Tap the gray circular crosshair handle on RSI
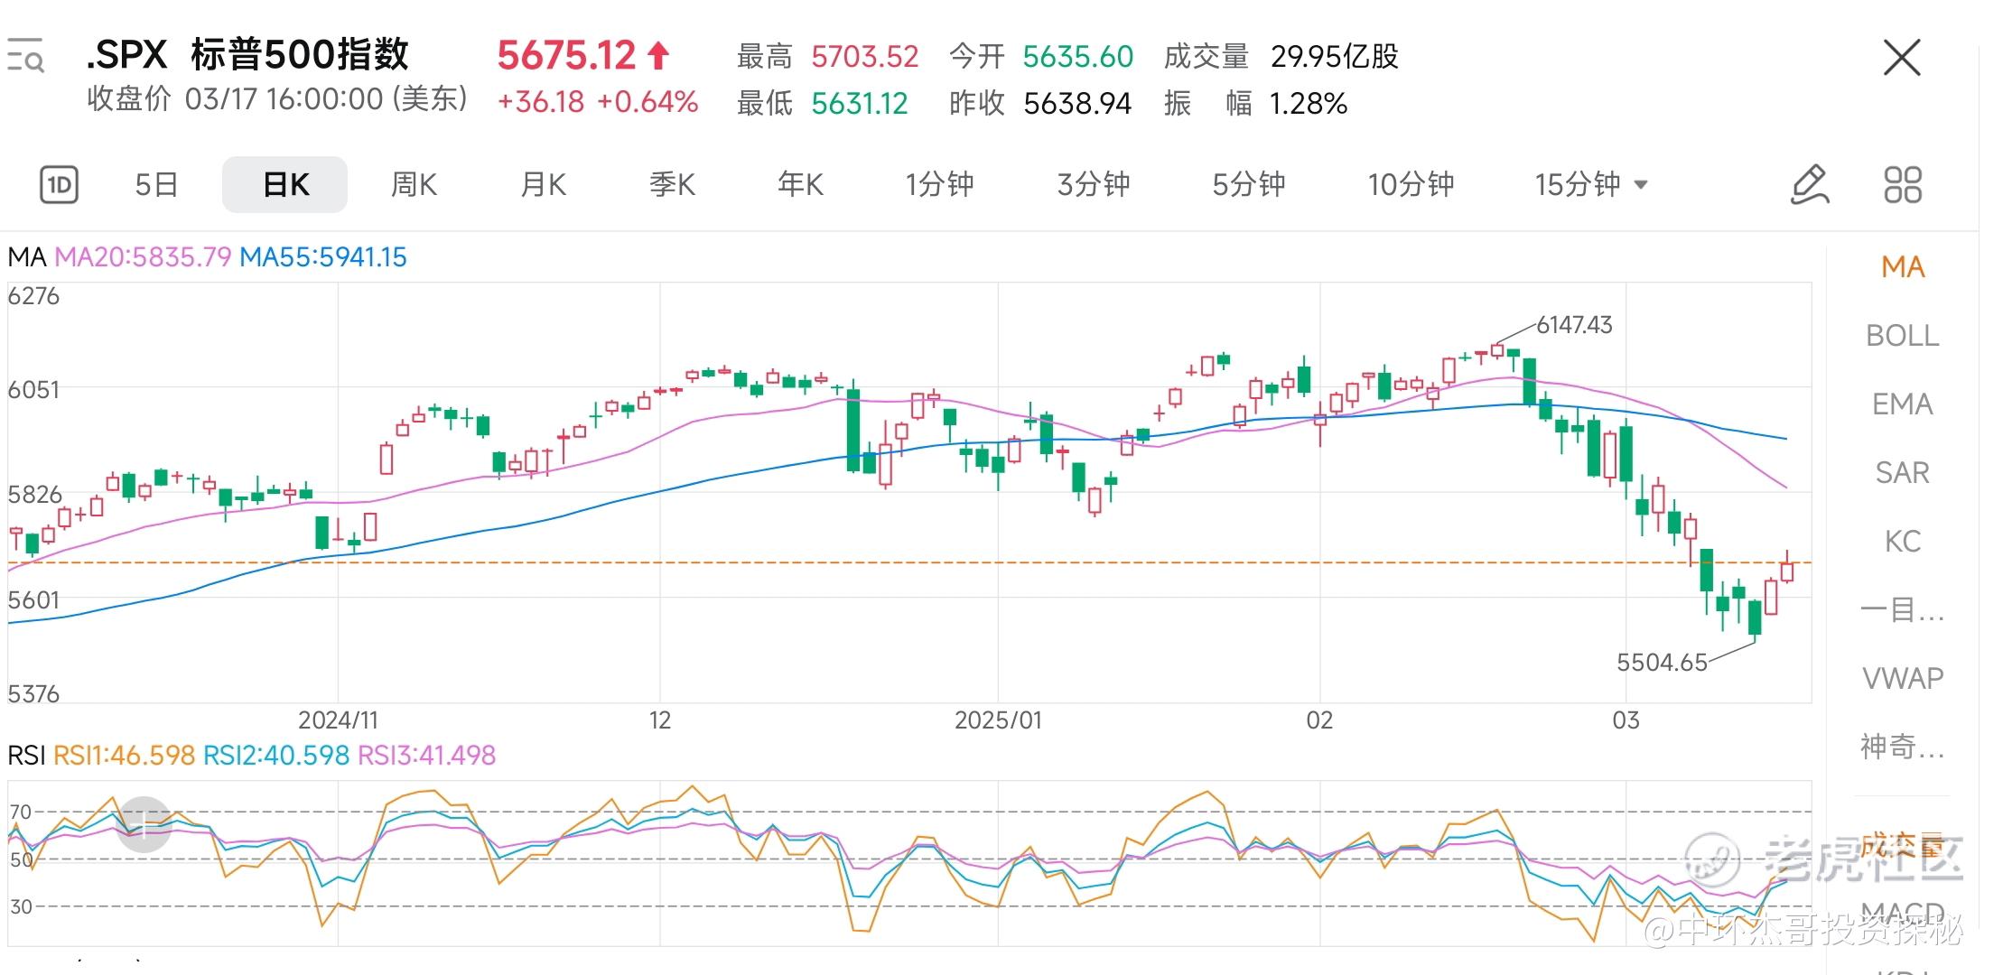This screenshot has width=2003, height=975. [x=144, y=824]
